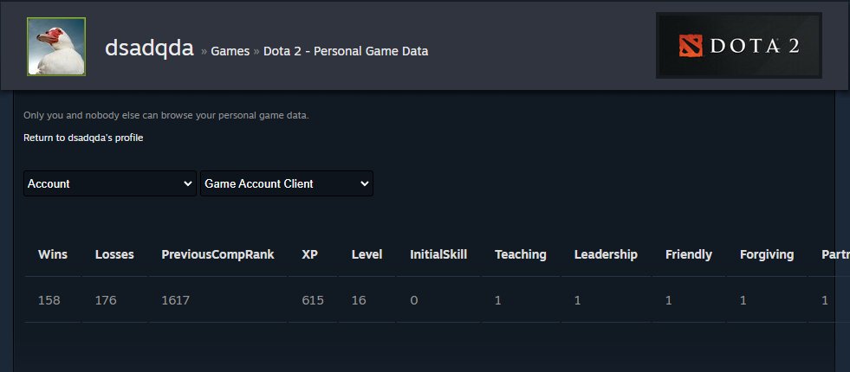Select the Level column header
Image resolution: width=850 pixels, height=372 pixels.
click(x=367, y=254)
